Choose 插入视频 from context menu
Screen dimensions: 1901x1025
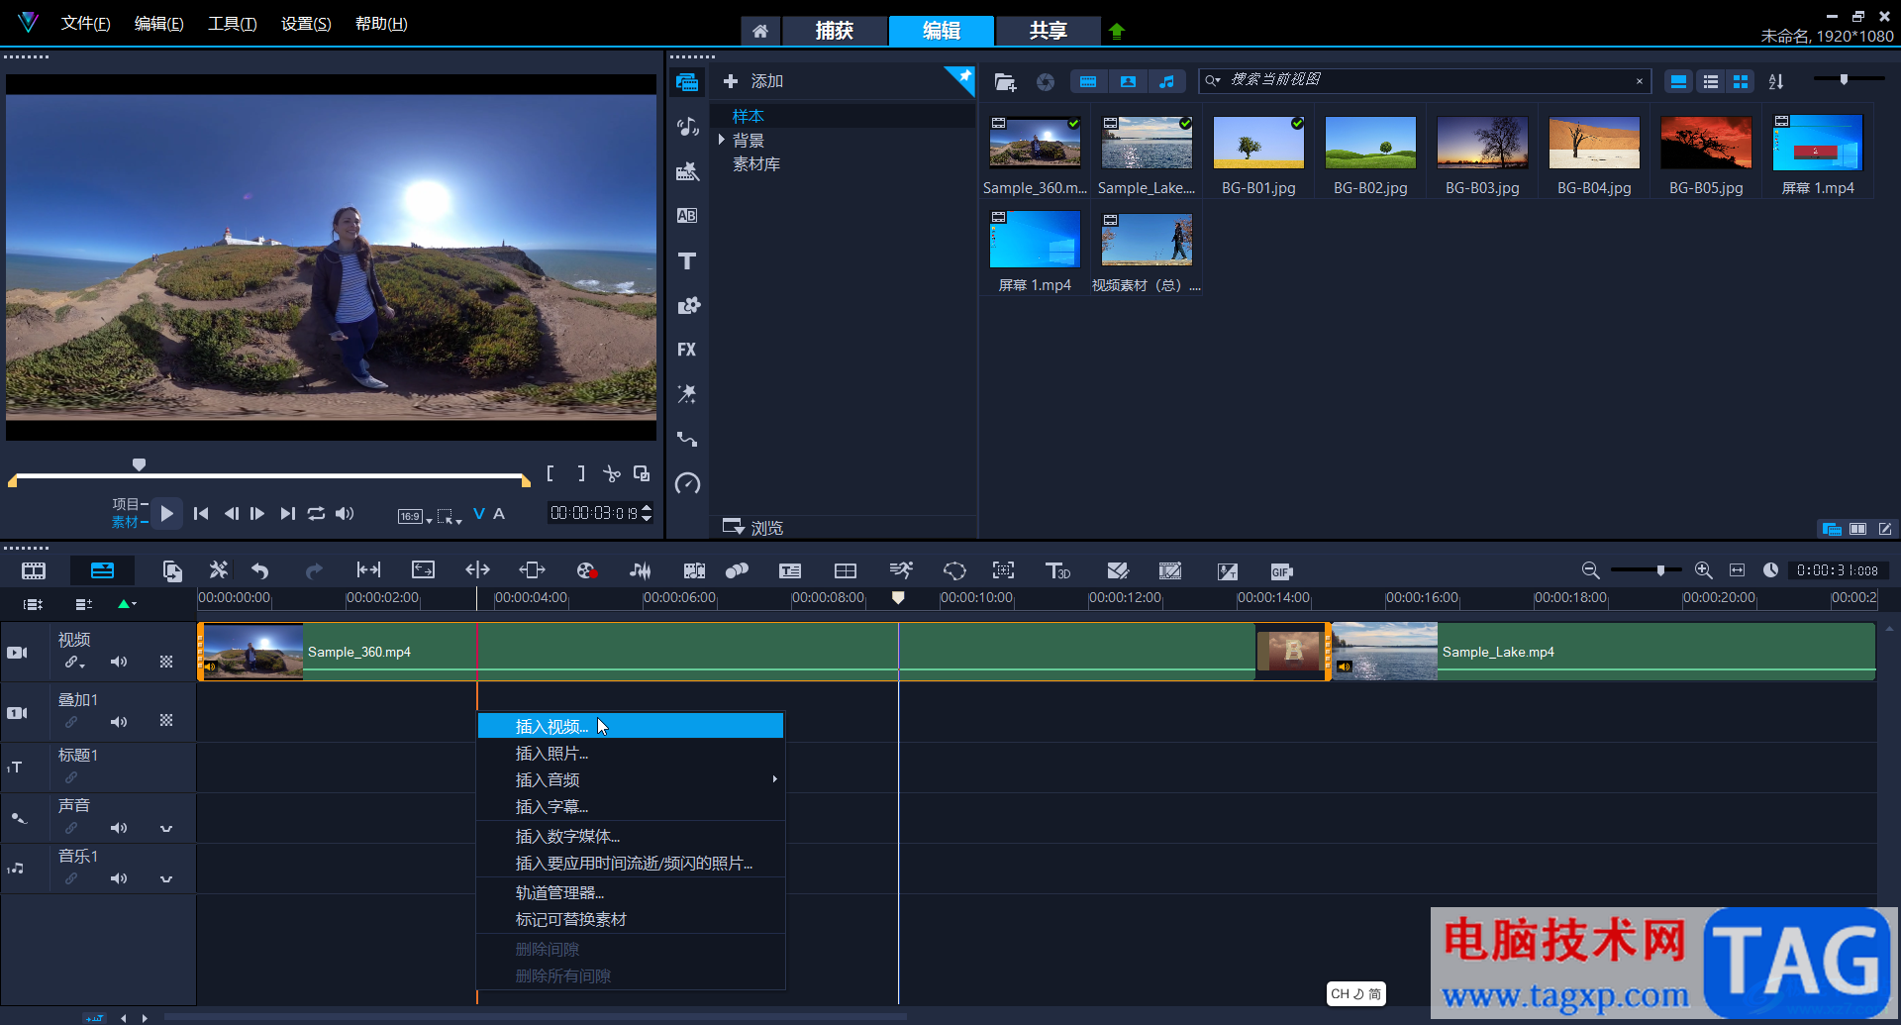631,726
